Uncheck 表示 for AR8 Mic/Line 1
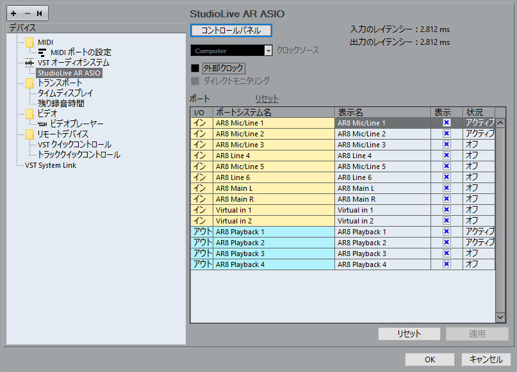 point(447,123)
